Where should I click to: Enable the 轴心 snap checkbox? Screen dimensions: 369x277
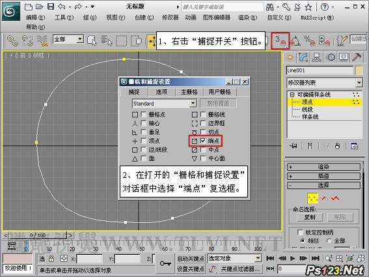pyautogui.click(x=143, y=123)
